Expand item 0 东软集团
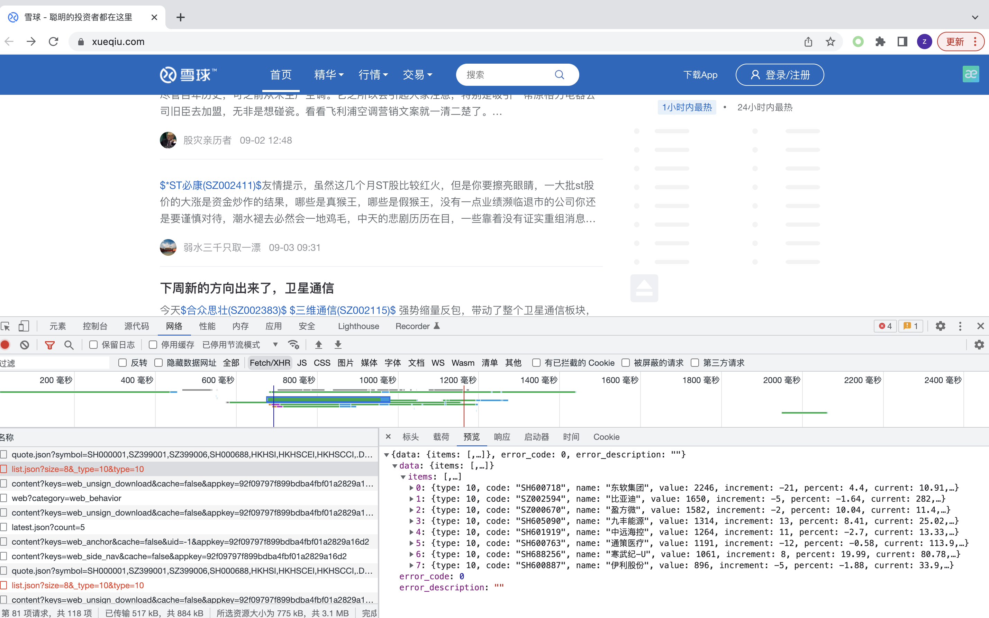 pos(411,488)
